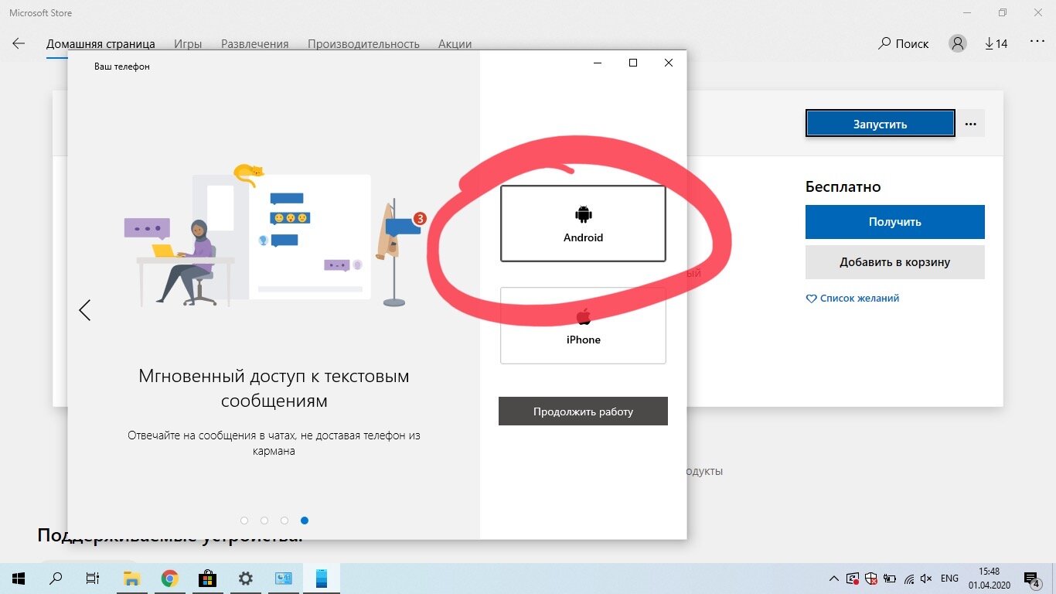Change ENG input language indicator
This screenshot has height=594, width=1056.
point(949,579)
